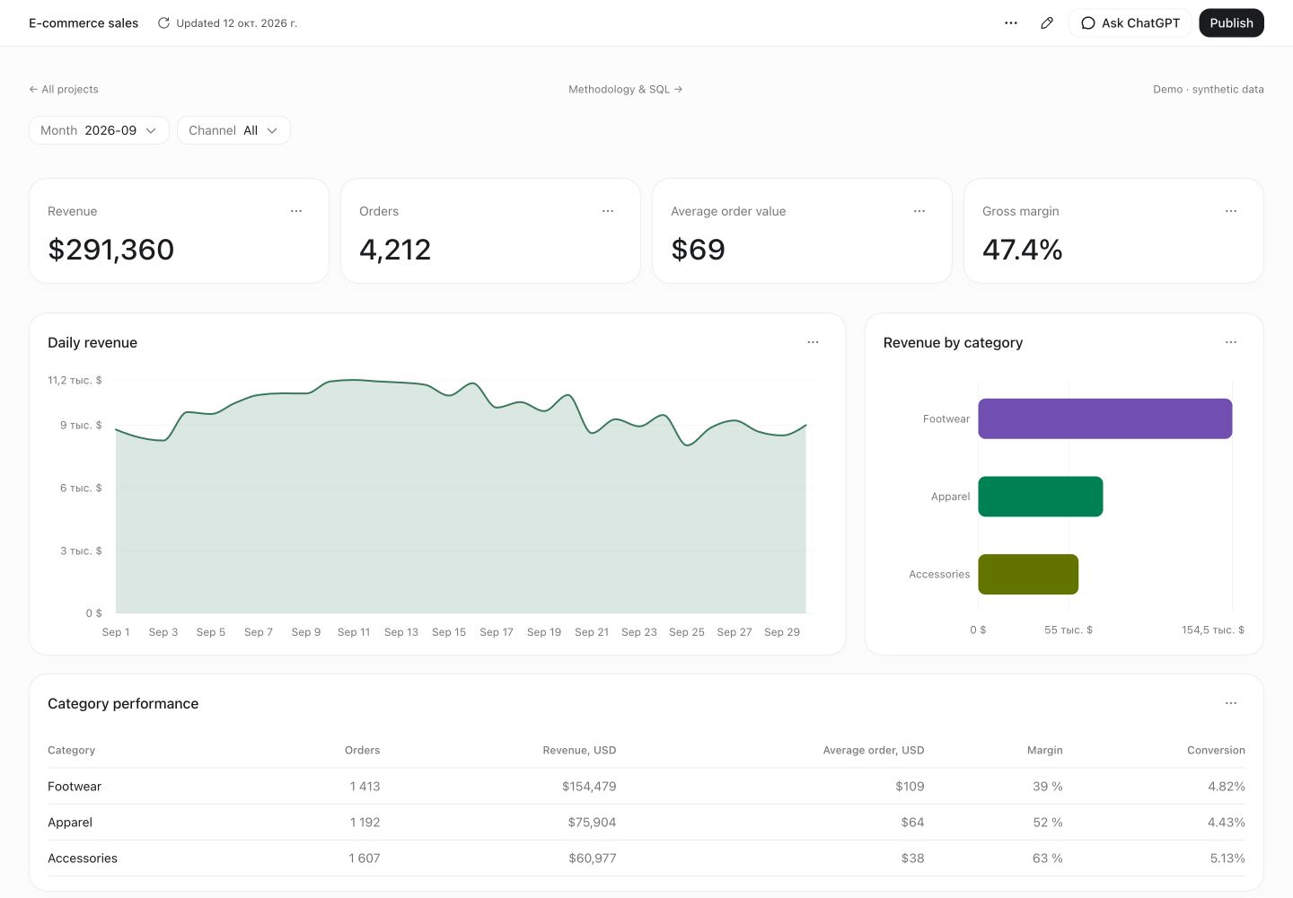Open the Gross margin card options menu

click(x=1231, y=211)
